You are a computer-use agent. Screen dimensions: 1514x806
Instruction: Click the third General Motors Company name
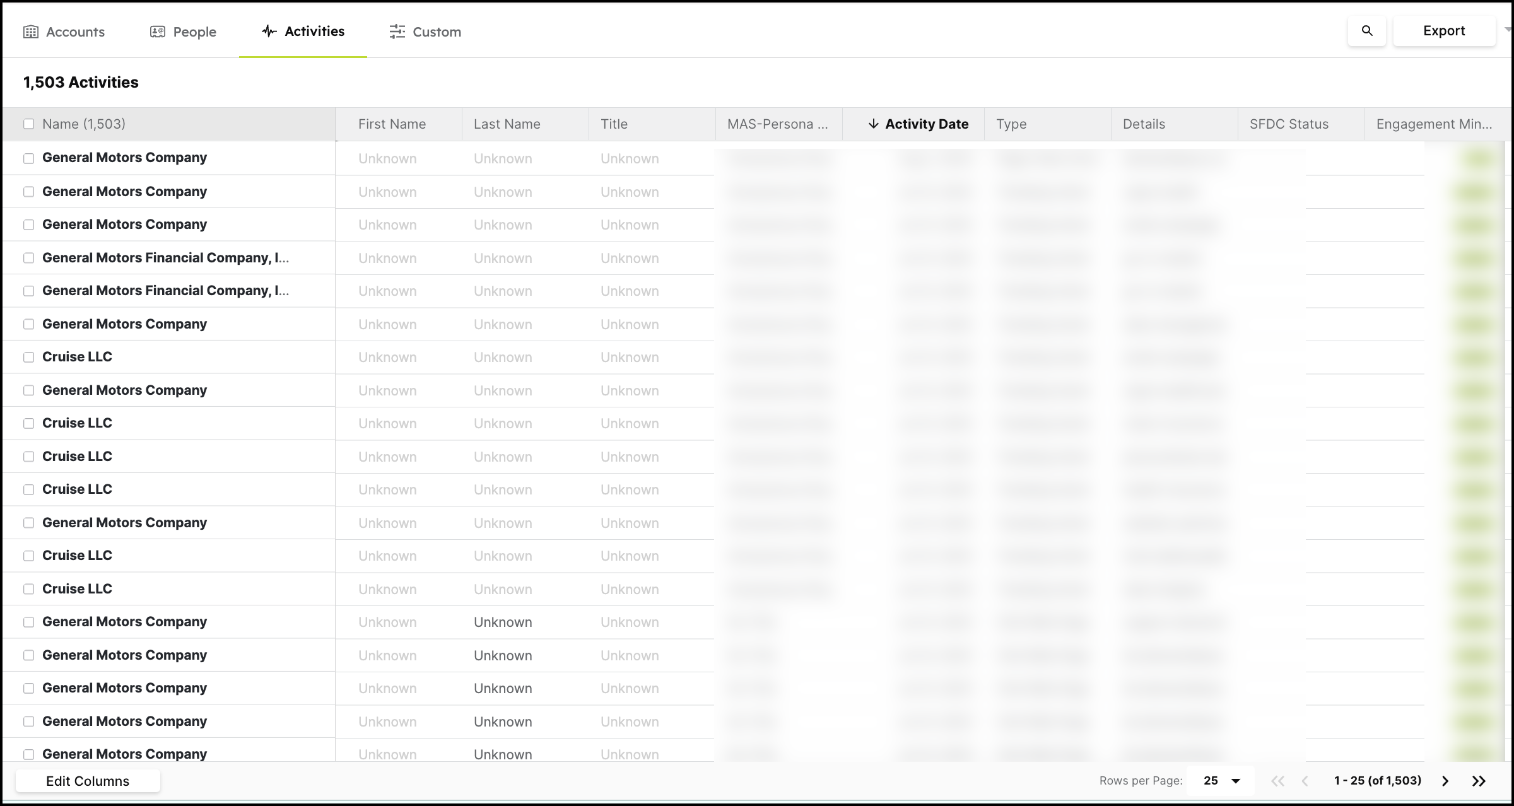tap(124, 225)
